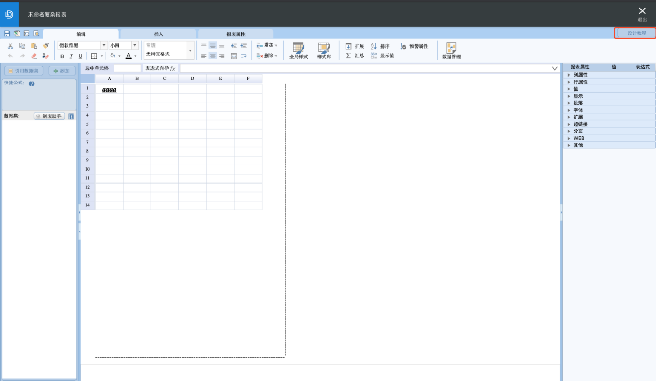The width and height of the screenshot is (656, 381).
Task: Switch to the 报表属性 tab
Action: point(236,34)
